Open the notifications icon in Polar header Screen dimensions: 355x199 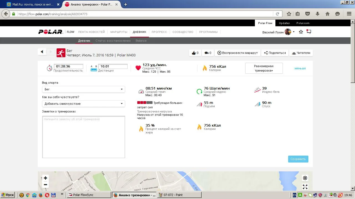[x=309, y=32]
